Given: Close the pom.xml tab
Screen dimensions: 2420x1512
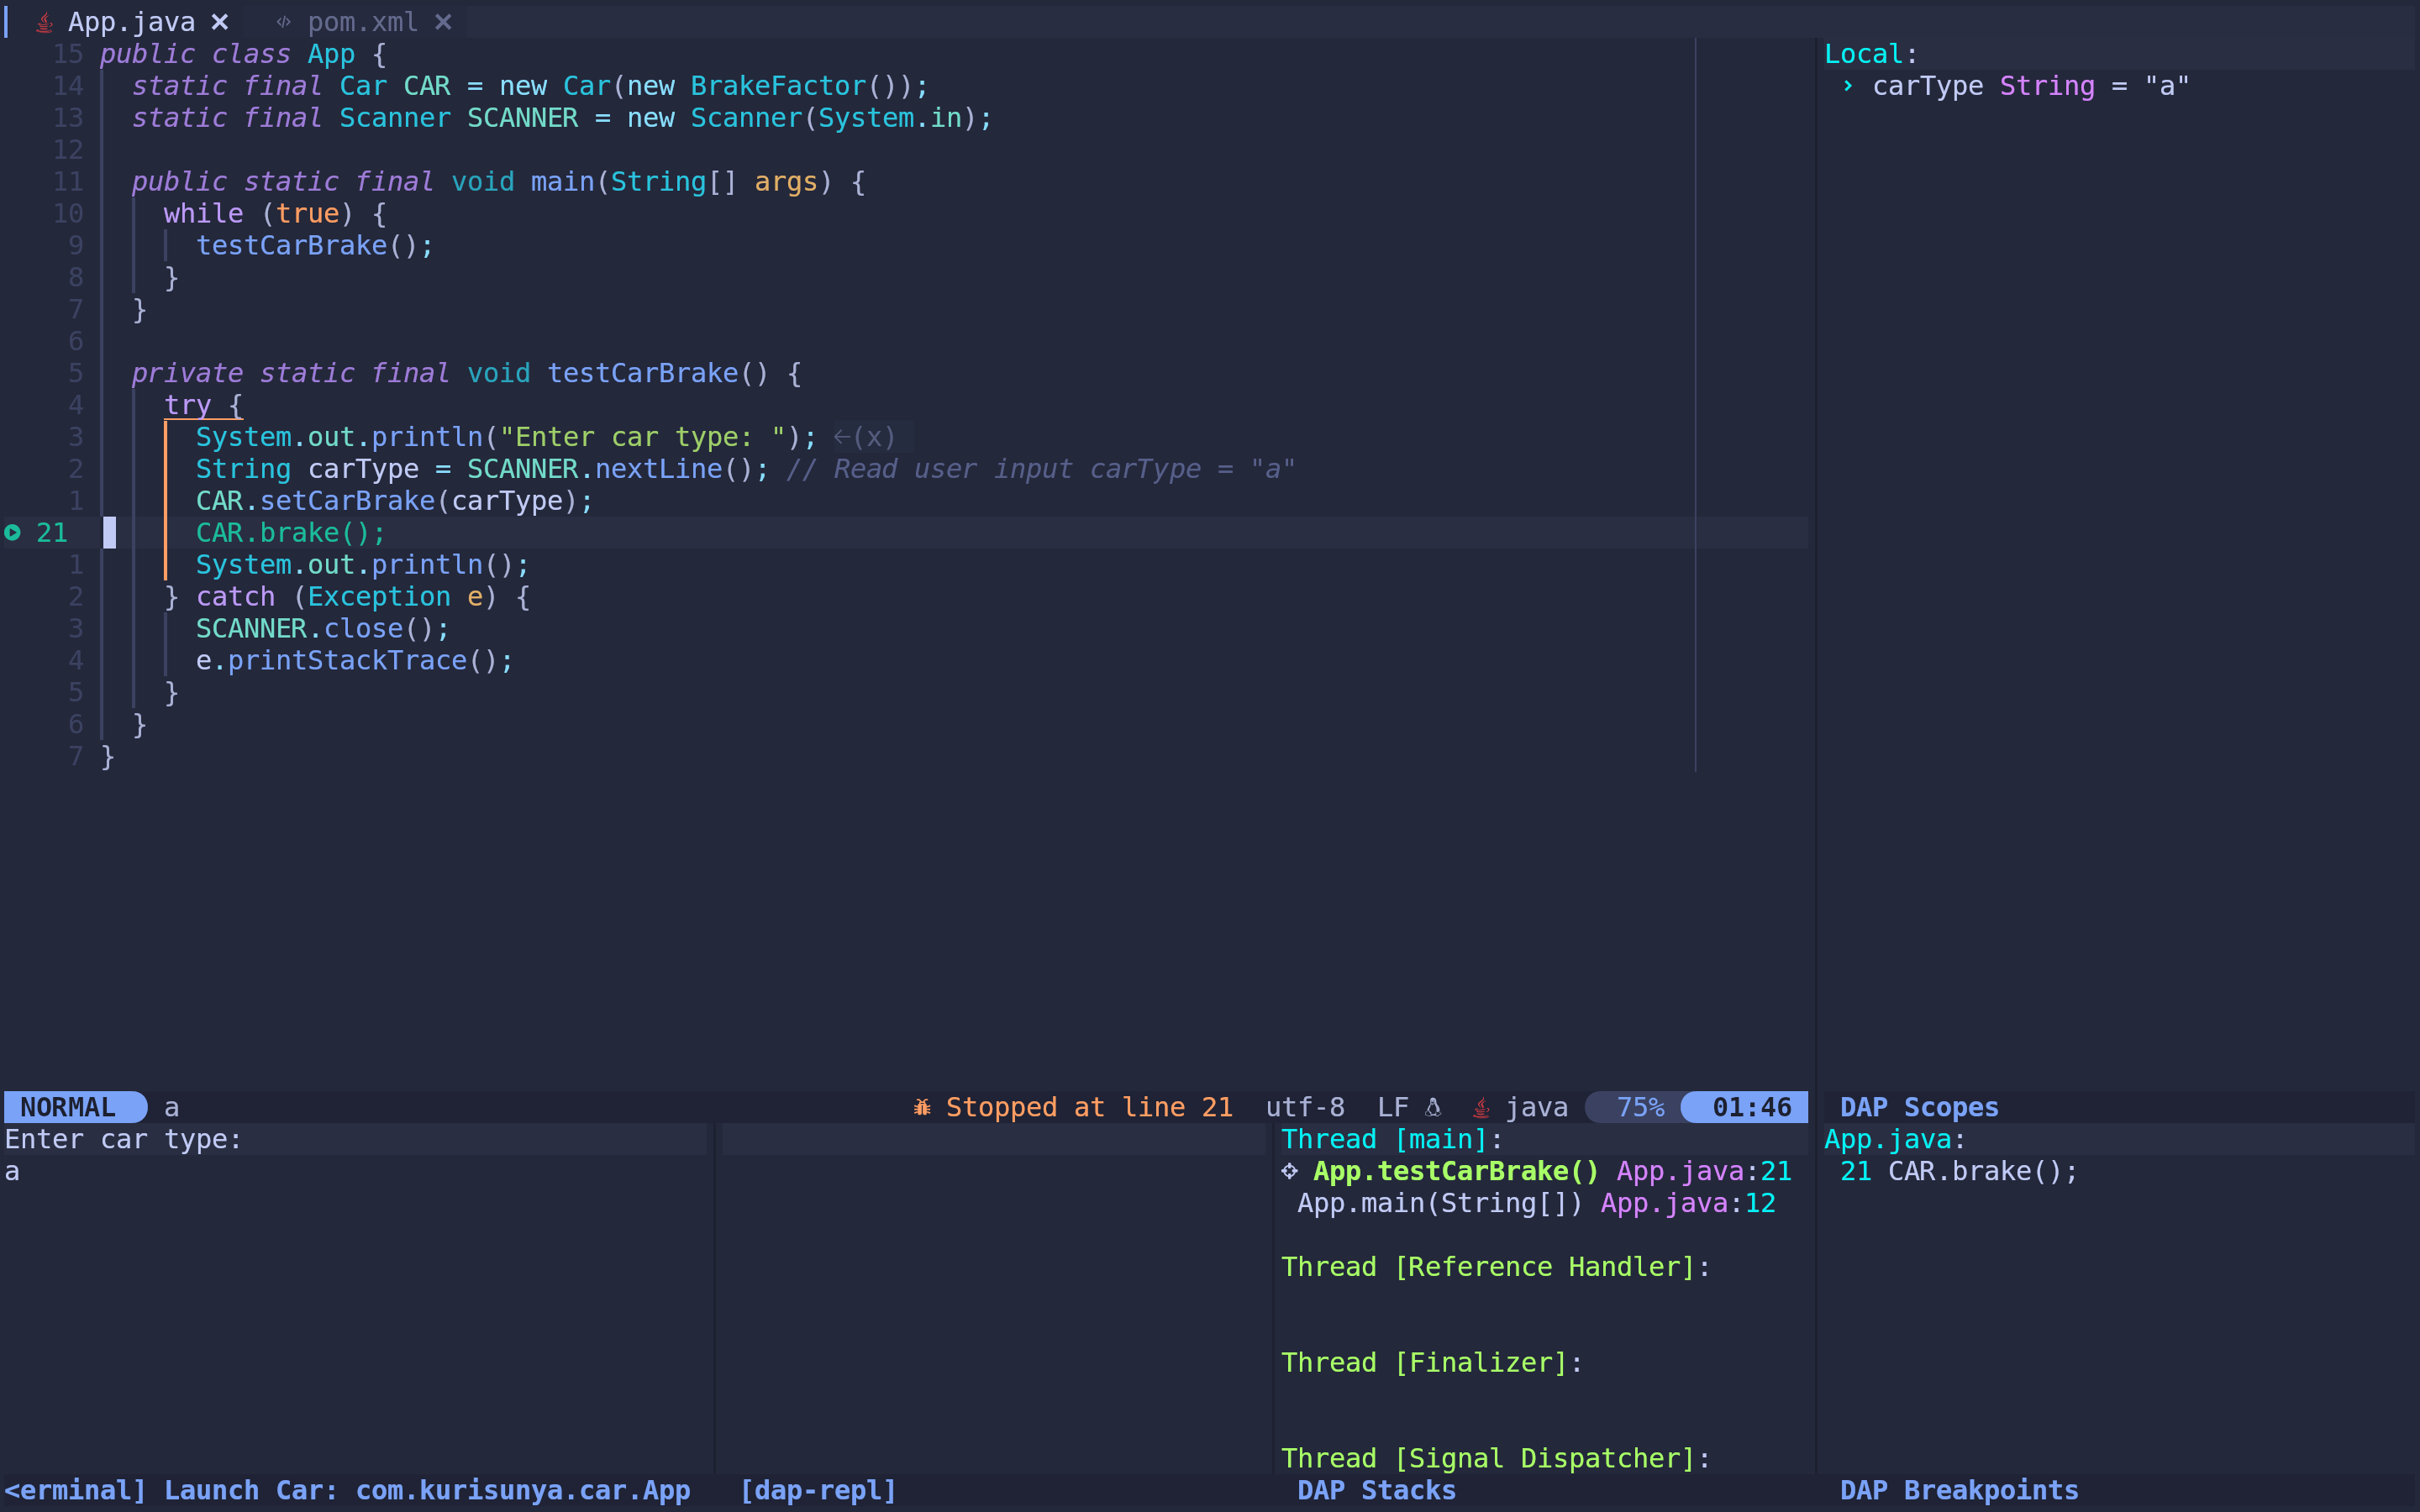Looking at the screenshot, I should click(443, 22).
